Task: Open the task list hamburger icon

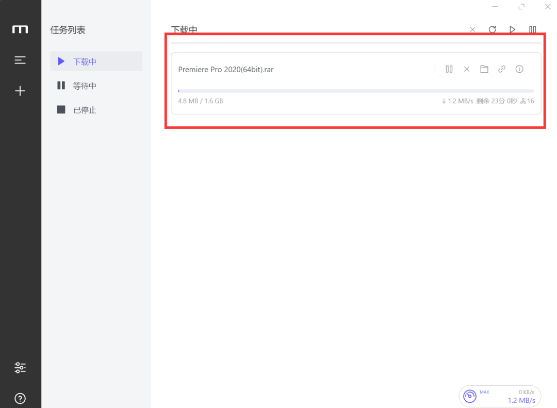Action: tap(20, 60)
